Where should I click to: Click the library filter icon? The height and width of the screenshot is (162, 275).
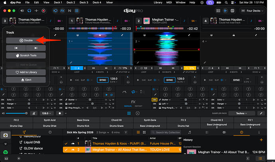tap(126, 133)
